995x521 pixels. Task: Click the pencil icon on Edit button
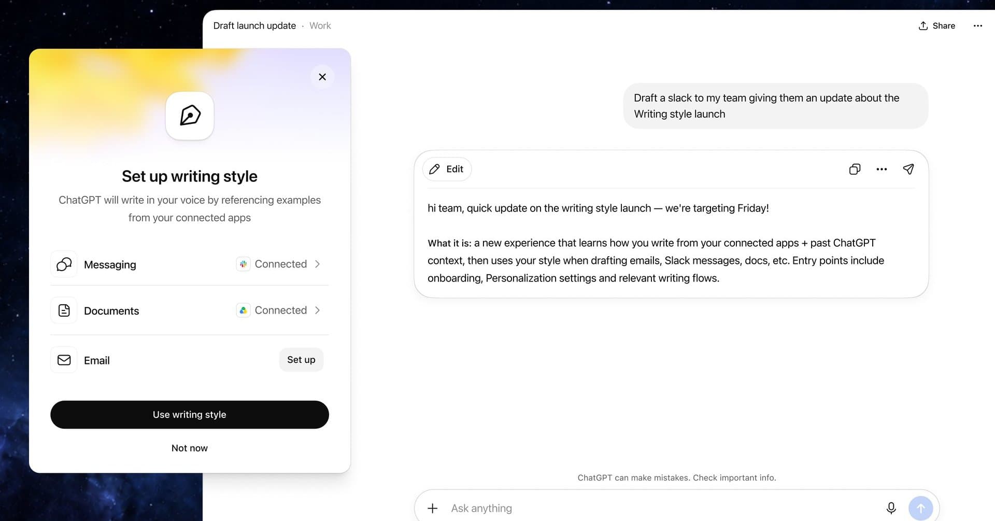[x=434, y=169]
